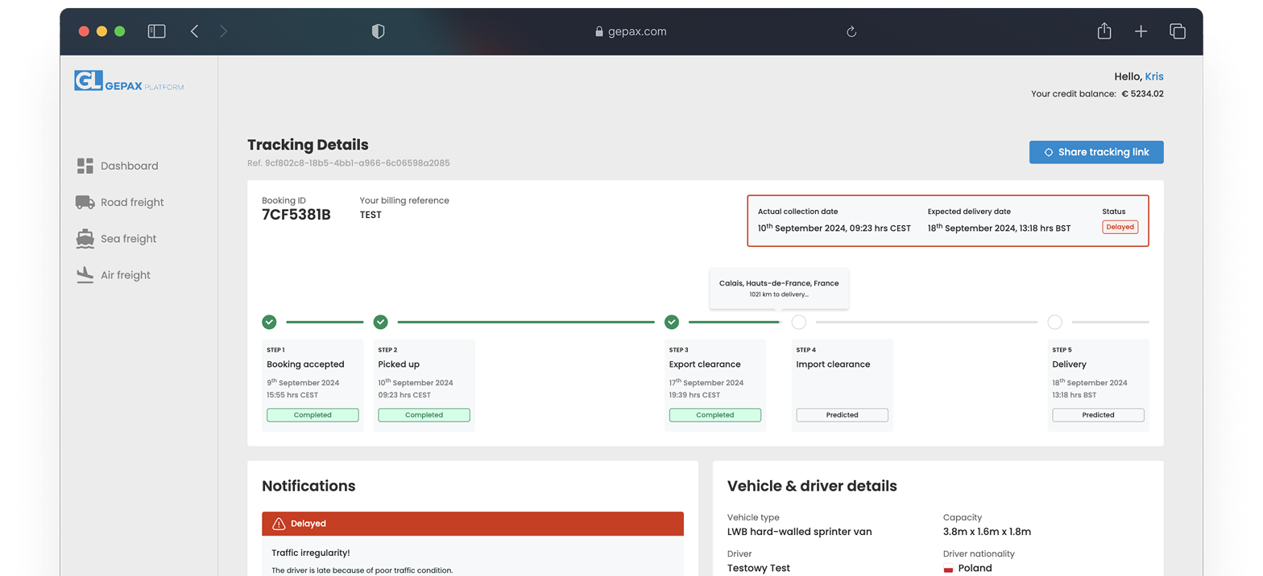Click the billing reference TEST value
1263x576 pixels.
point(371,215)
